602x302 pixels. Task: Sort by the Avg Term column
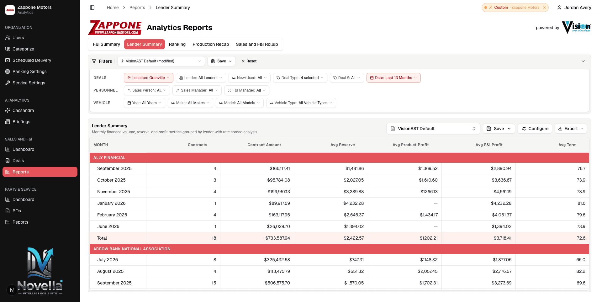pos(567,145)
